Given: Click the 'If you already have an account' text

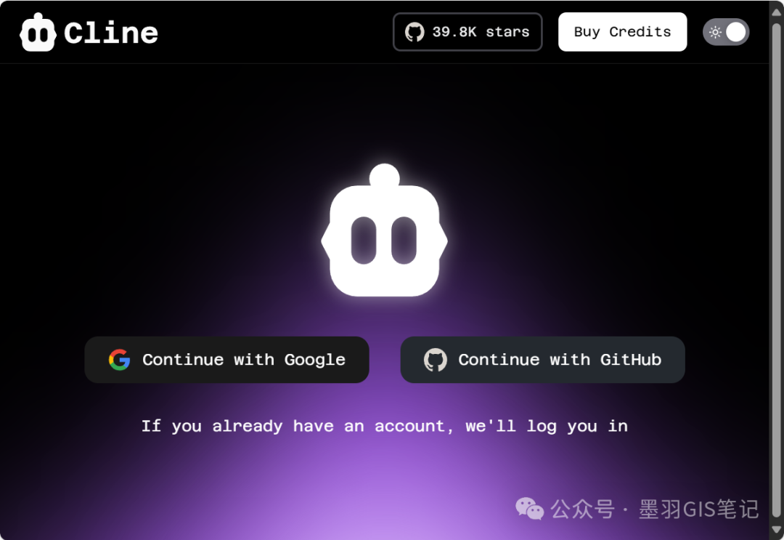Looking at the screenshot, I should [384, 426].
